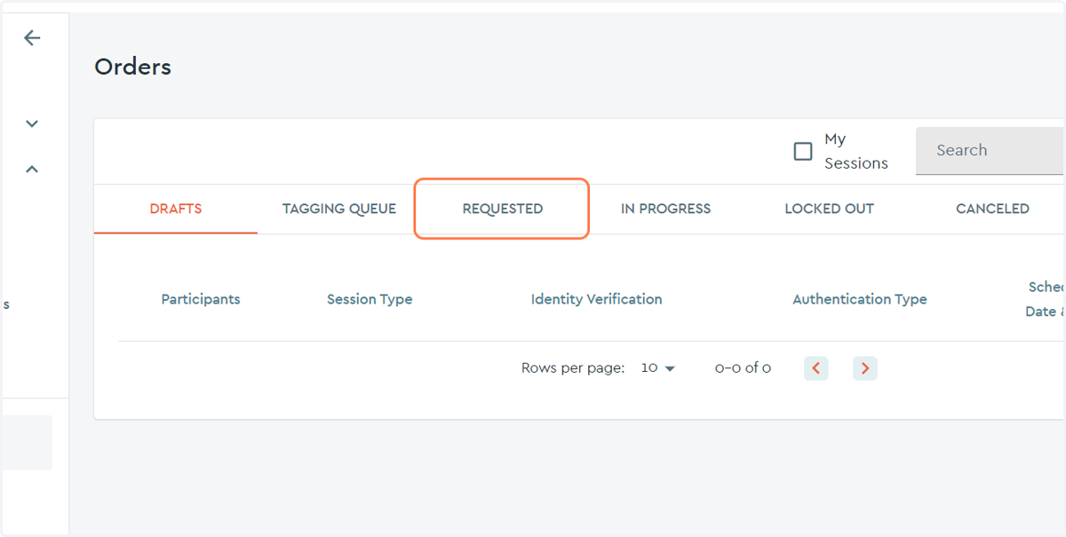Go to next page of orders
Image resolution: width=1066 pixels, height=537 pixels.
pyautogui.click(x=865, y=367)
